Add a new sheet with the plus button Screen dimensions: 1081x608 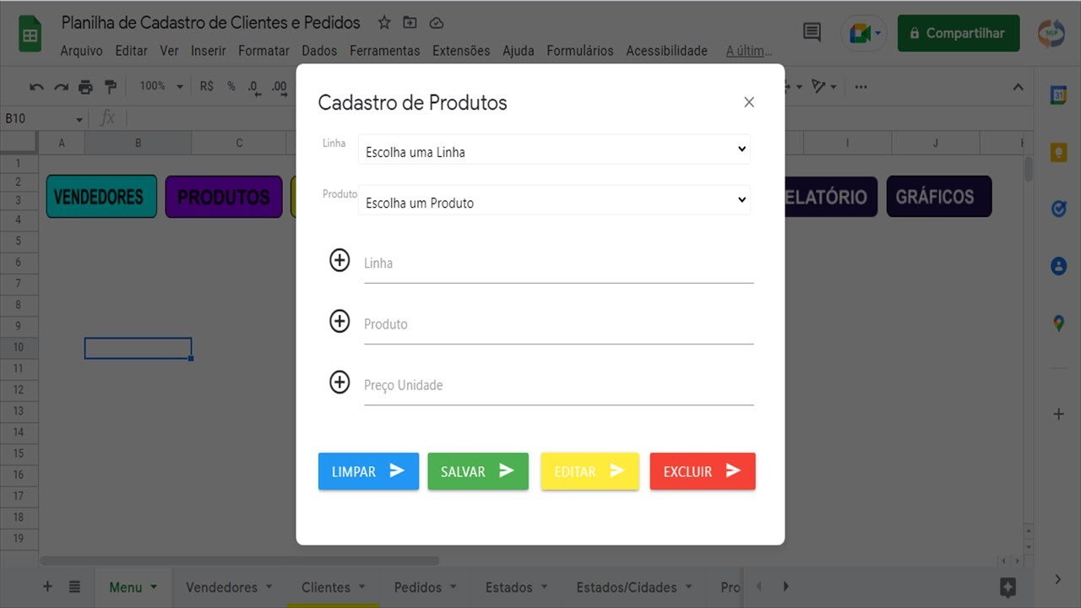[x=47, y=587]
